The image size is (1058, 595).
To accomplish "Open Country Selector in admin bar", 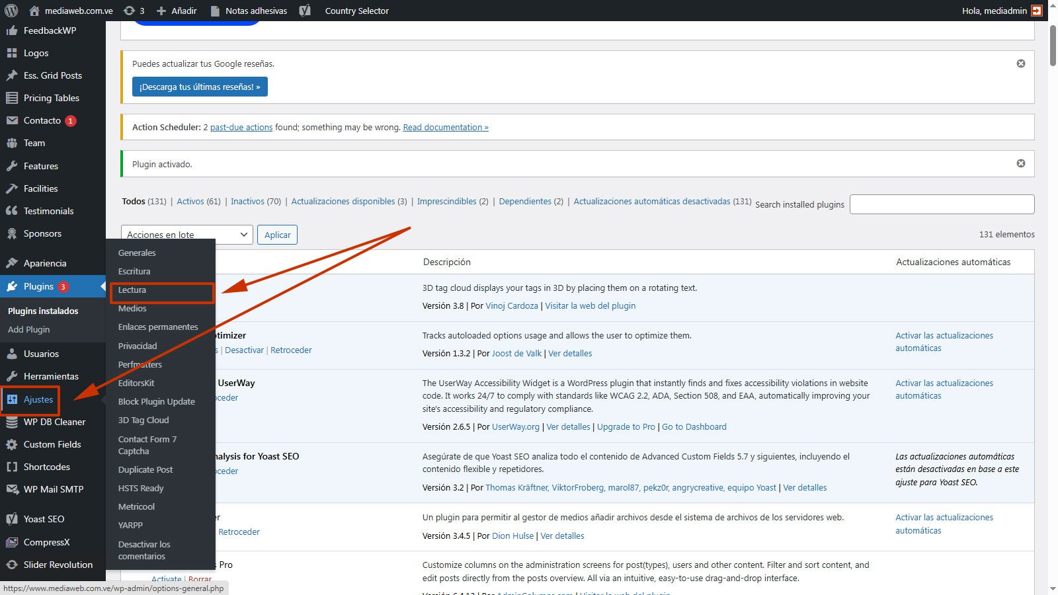I will pos(356,11).
